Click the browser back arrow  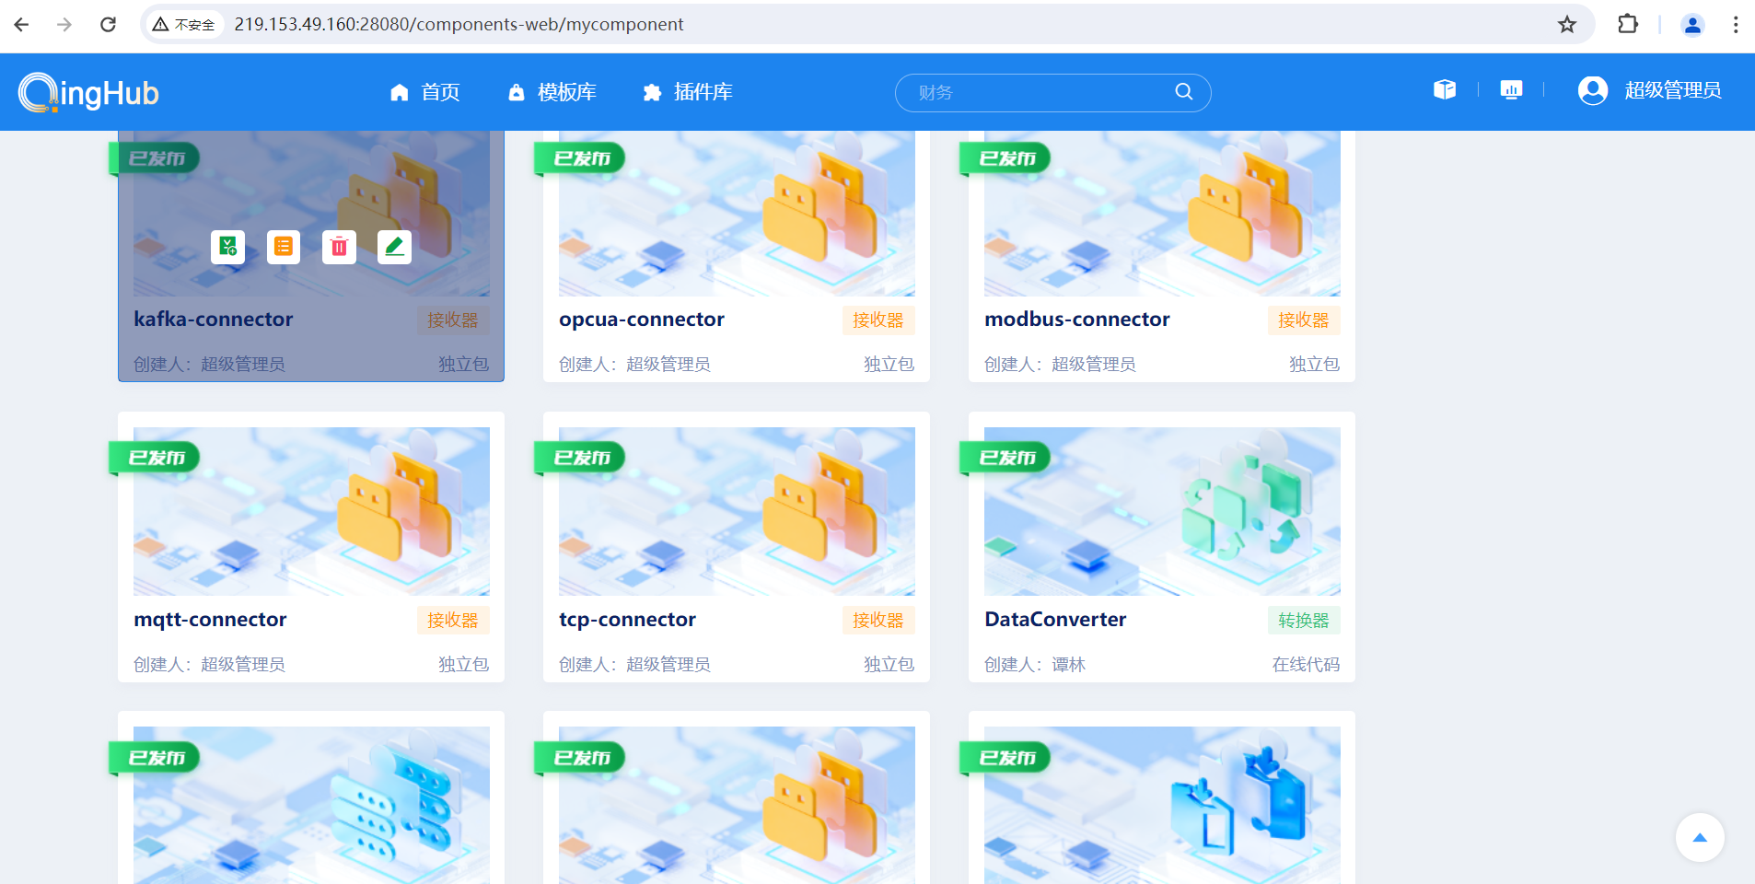click(22, 25)
